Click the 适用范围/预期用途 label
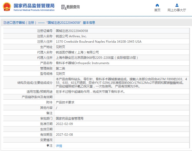 (x=39, y=92)
